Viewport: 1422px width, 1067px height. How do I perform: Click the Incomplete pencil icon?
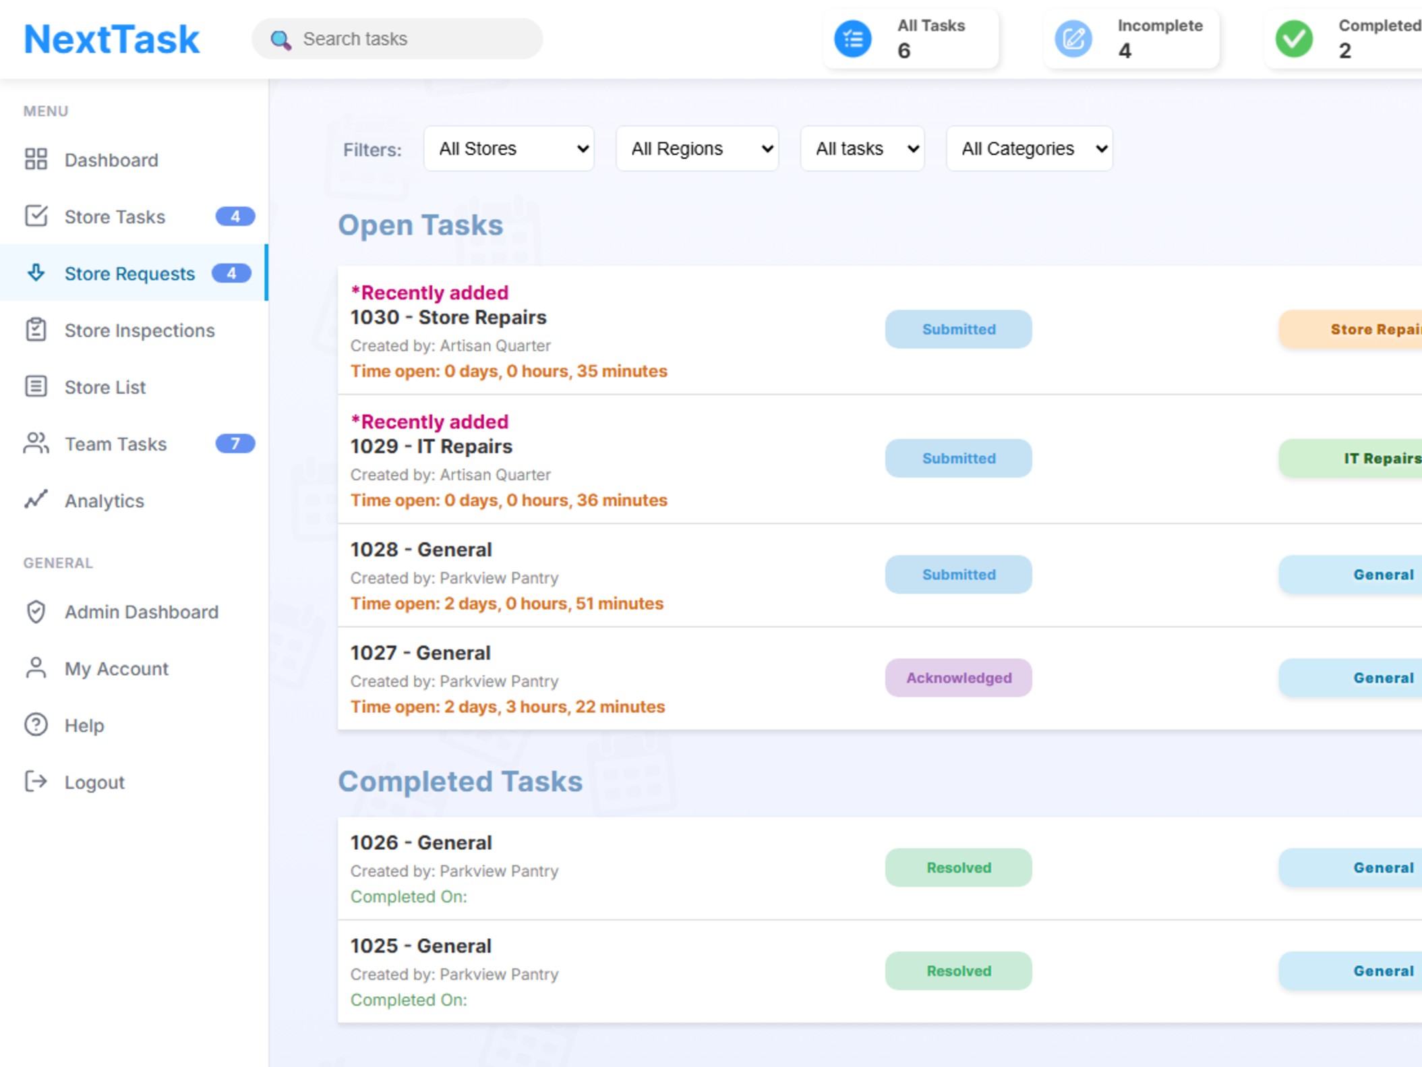coord(1073,38)
